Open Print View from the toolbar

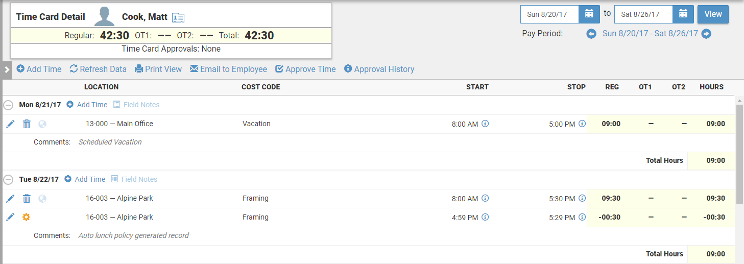pyautogui.click(x=158, y=69)
